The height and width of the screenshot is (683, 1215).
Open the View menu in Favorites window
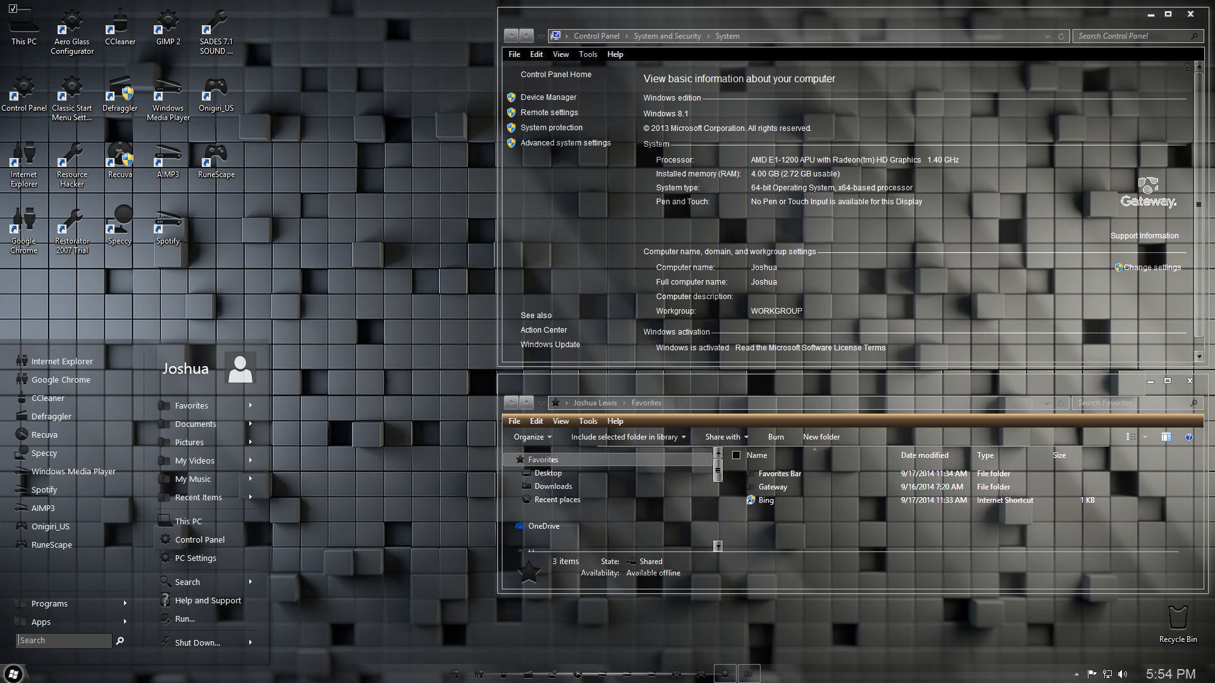pos(560,421)
